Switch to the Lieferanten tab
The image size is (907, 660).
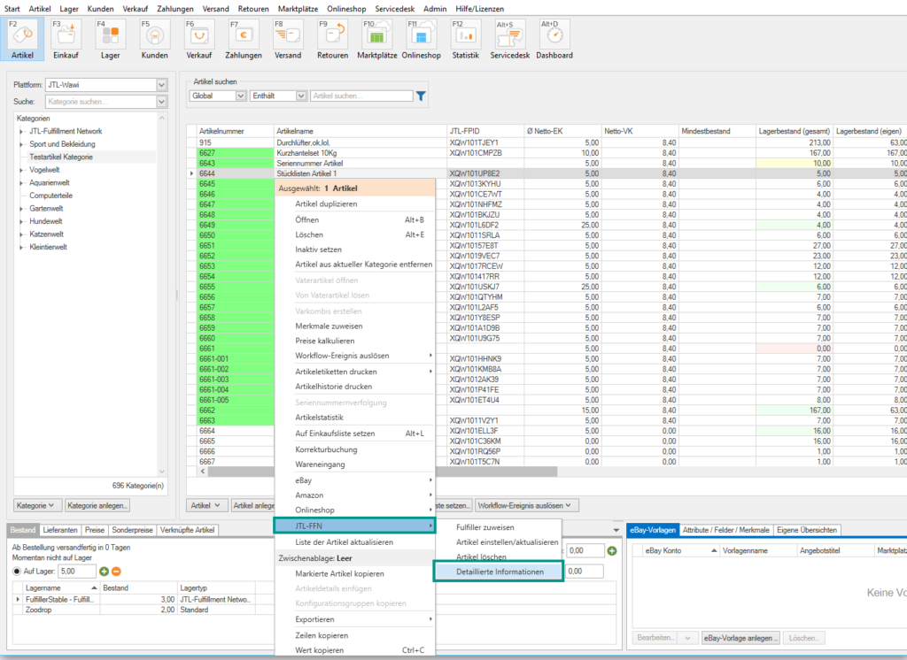click(60, 531)
